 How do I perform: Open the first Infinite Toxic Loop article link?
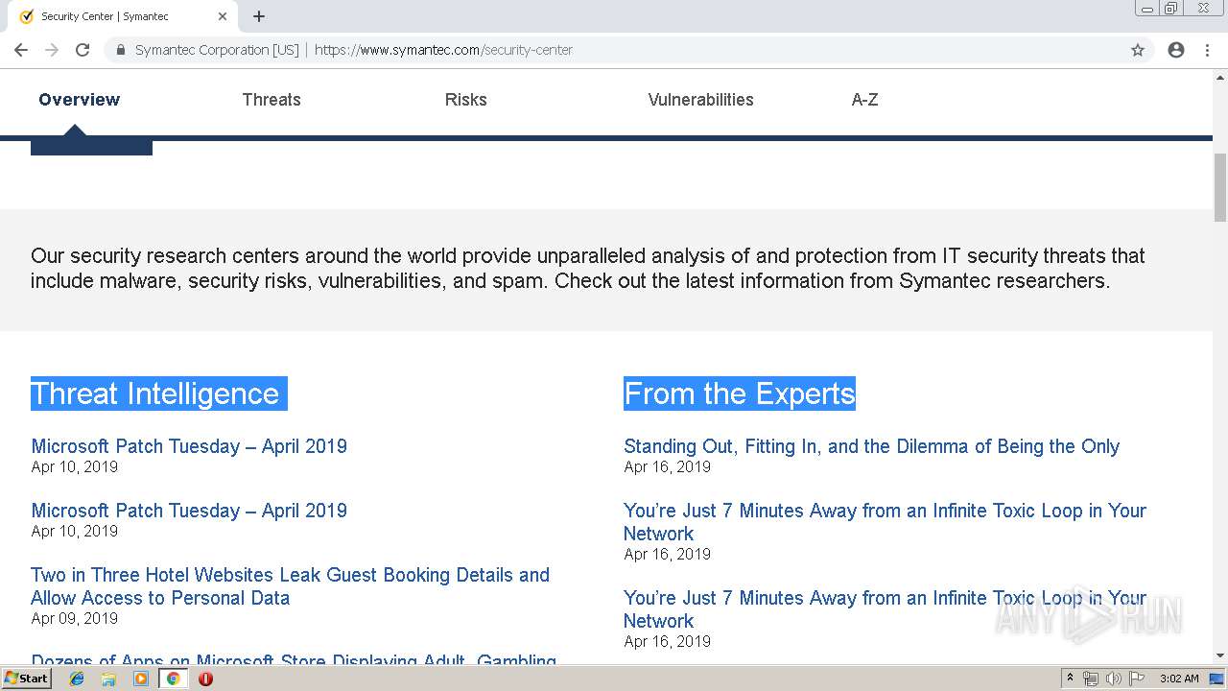click(885, 522)
